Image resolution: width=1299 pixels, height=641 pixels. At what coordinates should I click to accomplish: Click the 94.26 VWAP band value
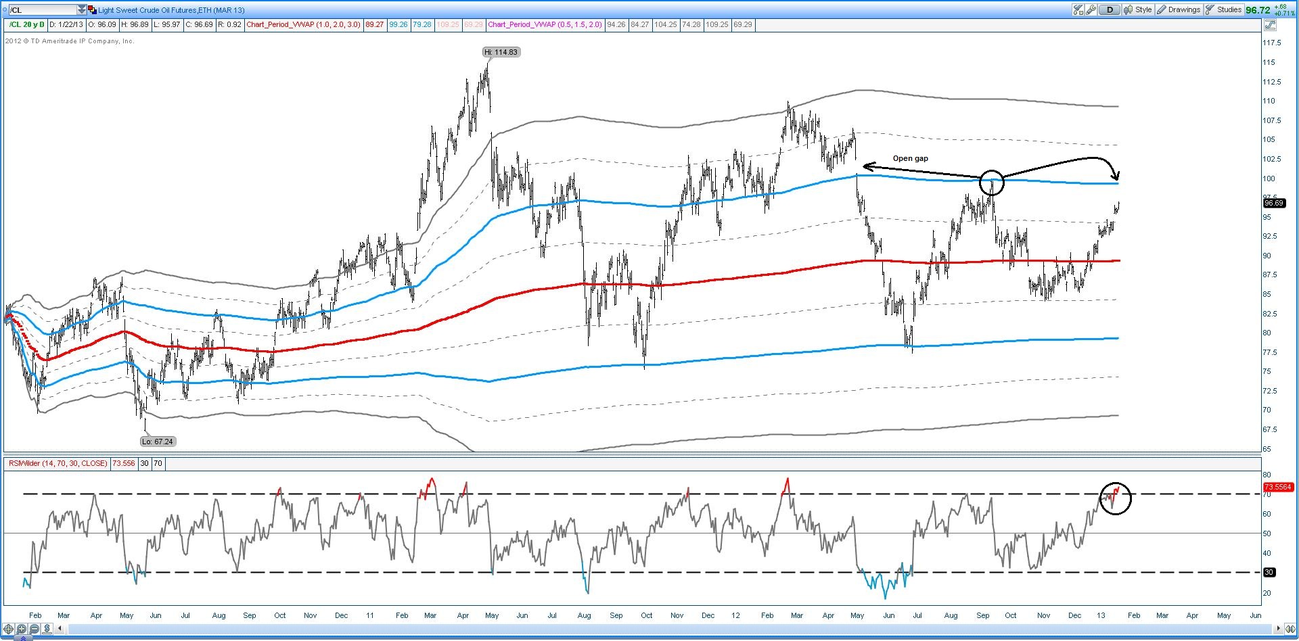pos(616,25)
